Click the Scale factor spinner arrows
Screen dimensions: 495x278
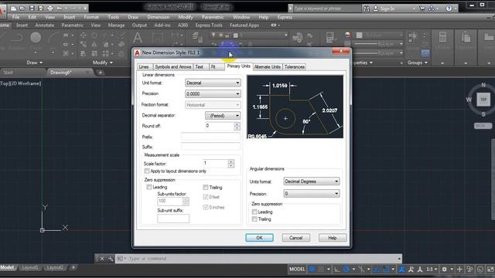tap(231, 164)
